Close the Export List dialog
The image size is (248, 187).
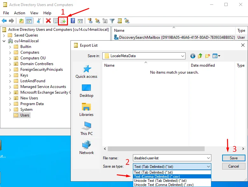pyautogui.click(x=243, y=45)
